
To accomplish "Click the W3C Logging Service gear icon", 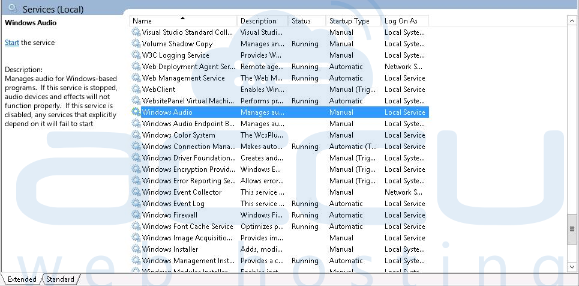I will tap(136, 55).
